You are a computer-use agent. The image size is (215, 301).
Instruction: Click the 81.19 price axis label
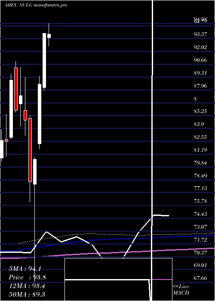(200, 150)
